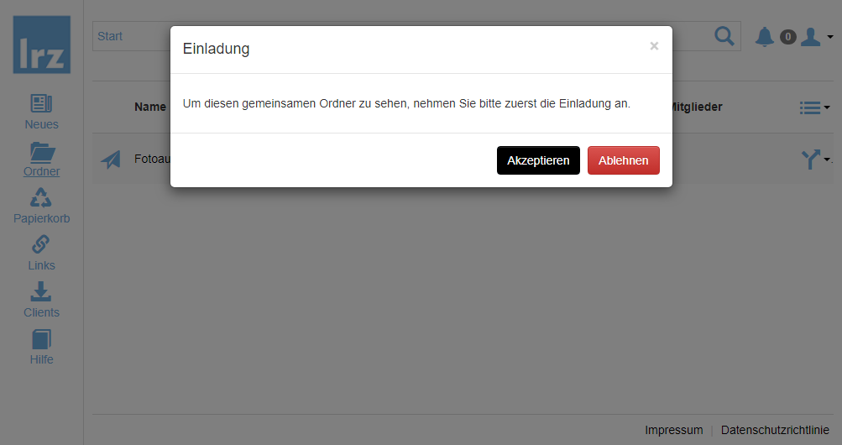Click the search magnifier icon
This screenshot has height=445, width=842.
pos(723,36)
